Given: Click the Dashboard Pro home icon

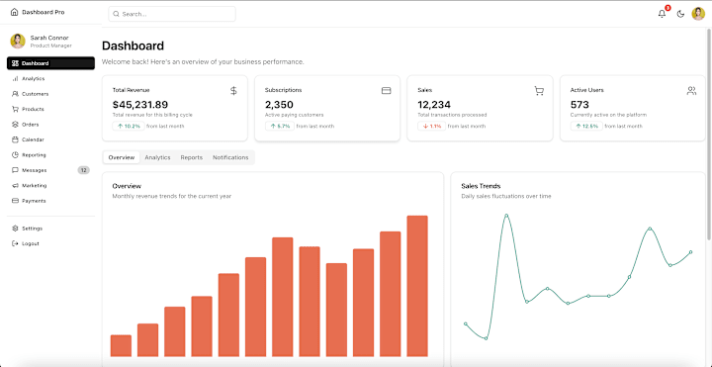Looking at the screenshot, I should [x=14, y=12].
